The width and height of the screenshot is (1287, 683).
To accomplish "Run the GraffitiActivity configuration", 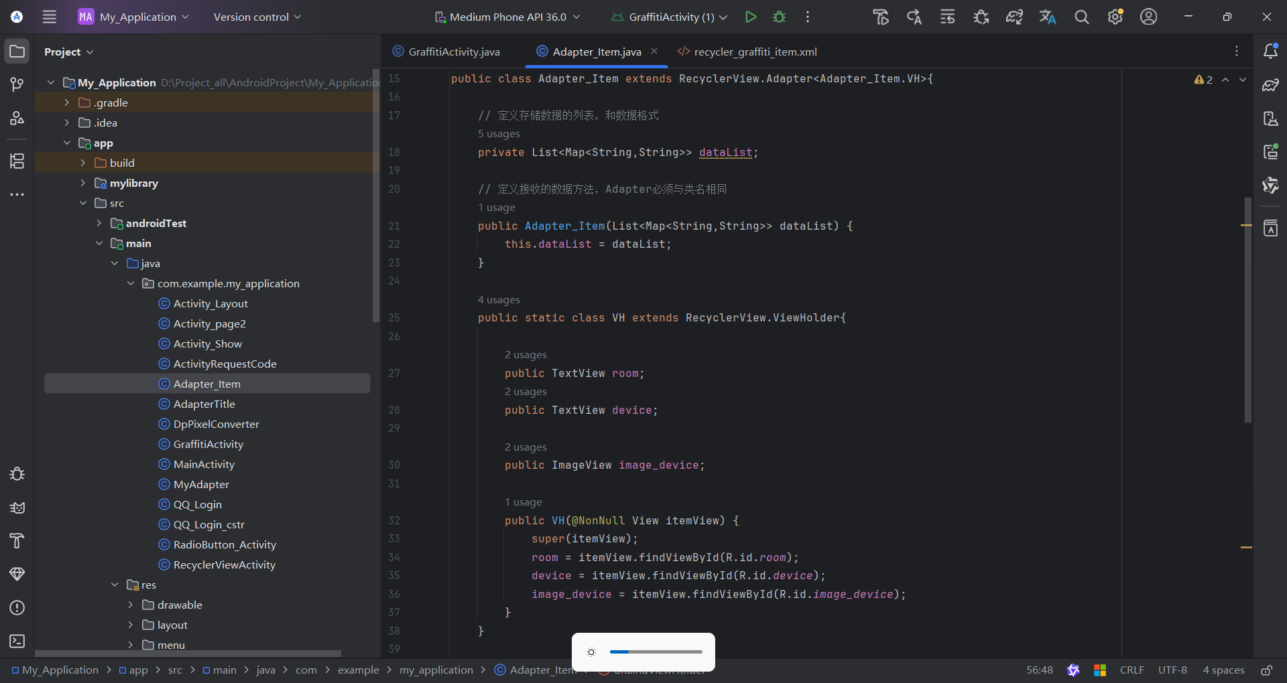I will tap(751, 17).
